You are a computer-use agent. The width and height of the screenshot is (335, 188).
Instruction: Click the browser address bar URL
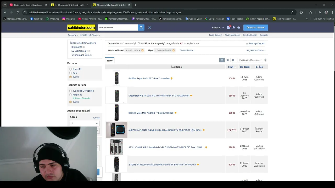(105, 12)
